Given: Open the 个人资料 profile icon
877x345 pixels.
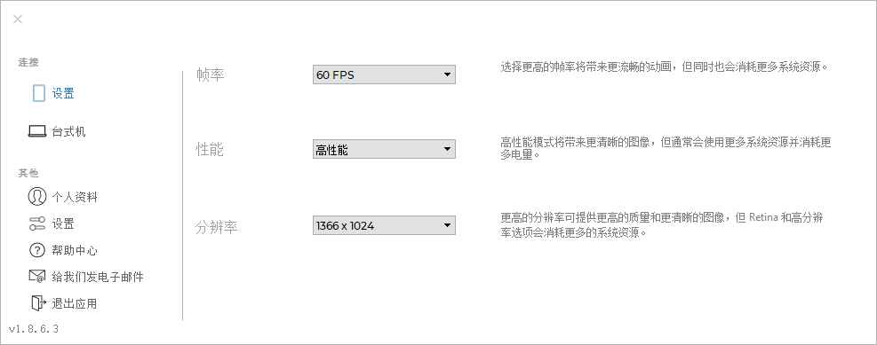Looking at the screenshot, I should (x=37, y=197).
